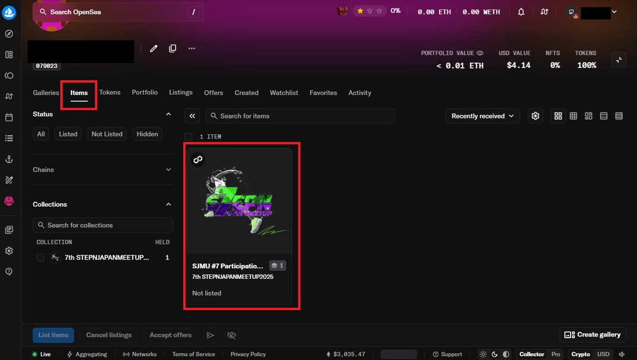Switch to list view layout

click(x=604, y=116)
